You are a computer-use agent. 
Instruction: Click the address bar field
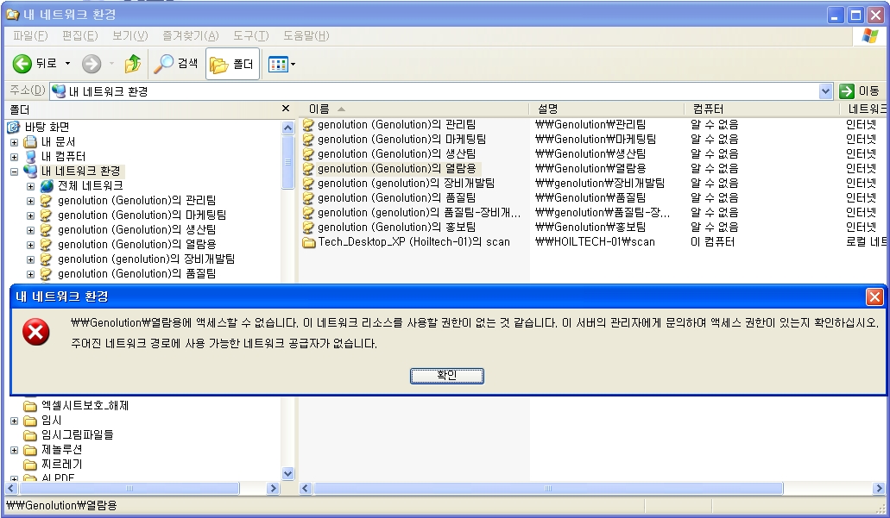tap(434, 91)
